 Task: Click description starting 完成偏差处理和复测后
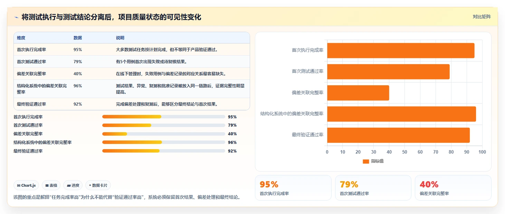coord(167,104)
